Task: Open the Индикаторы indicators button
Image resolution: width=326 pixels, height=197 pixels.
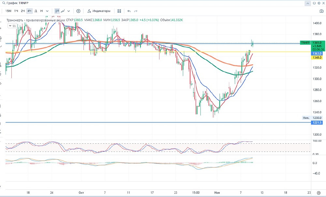Action: 99,11
